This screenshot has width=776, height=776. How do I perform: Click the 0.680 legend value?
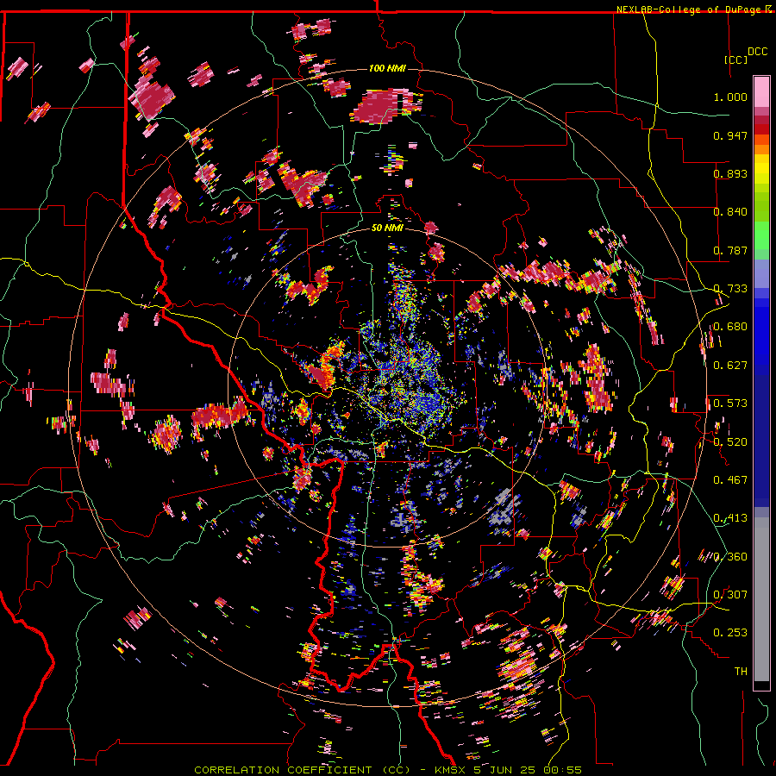(730, 327)
